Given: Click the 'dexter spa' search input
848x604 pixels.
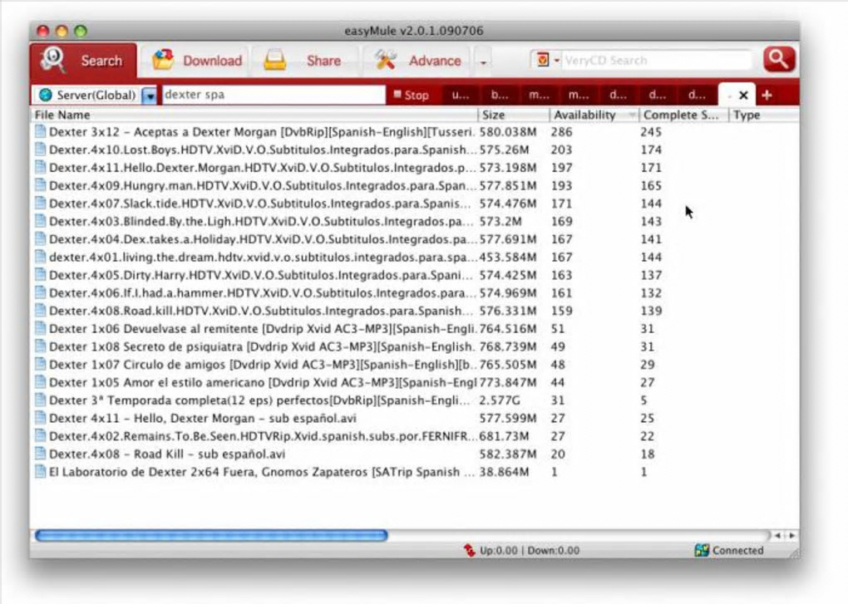Looking at the screenshot, I should 274,95.
